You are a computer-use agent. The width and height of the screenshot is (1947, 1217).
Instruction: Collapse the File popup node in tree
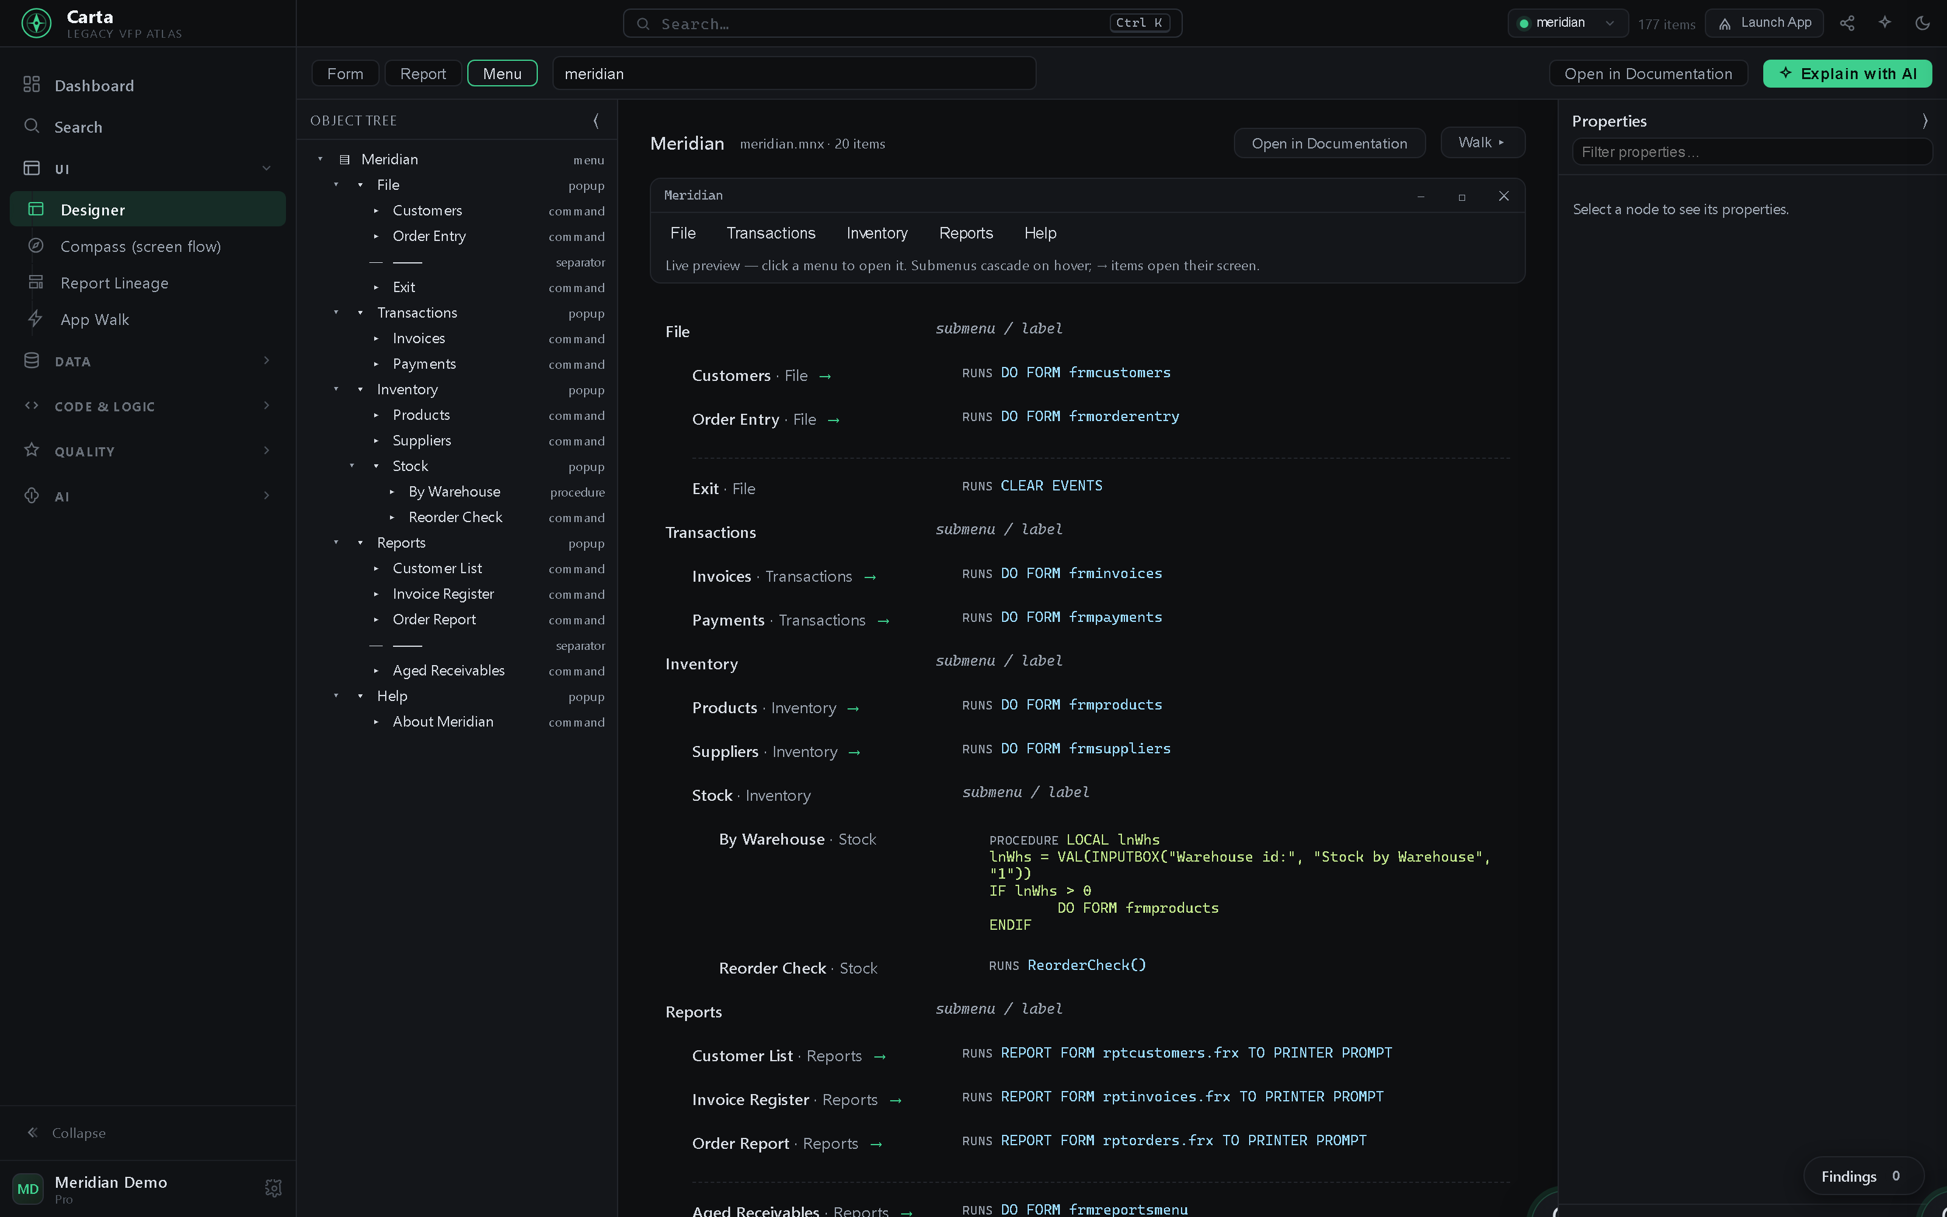click(336, 185)
